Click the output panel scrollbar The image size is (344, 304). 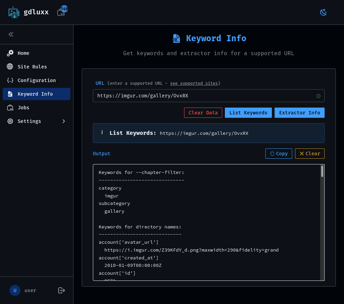coord(322,172)
